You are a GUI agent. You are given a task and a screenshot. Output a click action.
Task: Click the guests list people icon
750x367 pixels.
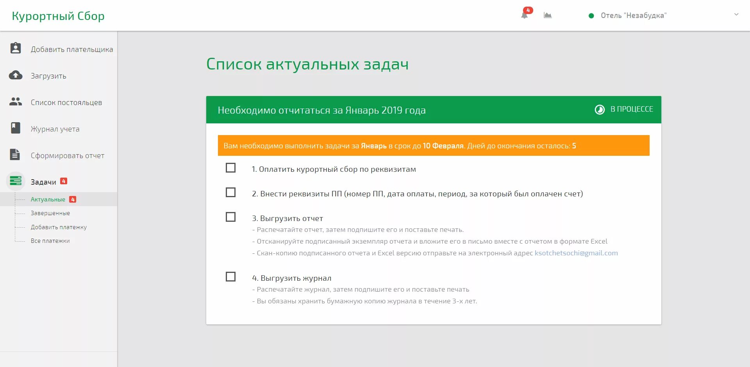[16, 102]
